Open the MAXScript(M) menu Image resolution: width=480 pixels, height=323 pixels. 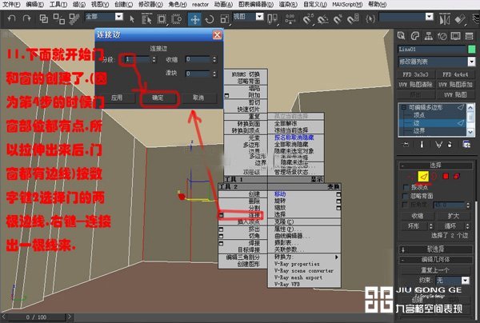tap(347, 5)
